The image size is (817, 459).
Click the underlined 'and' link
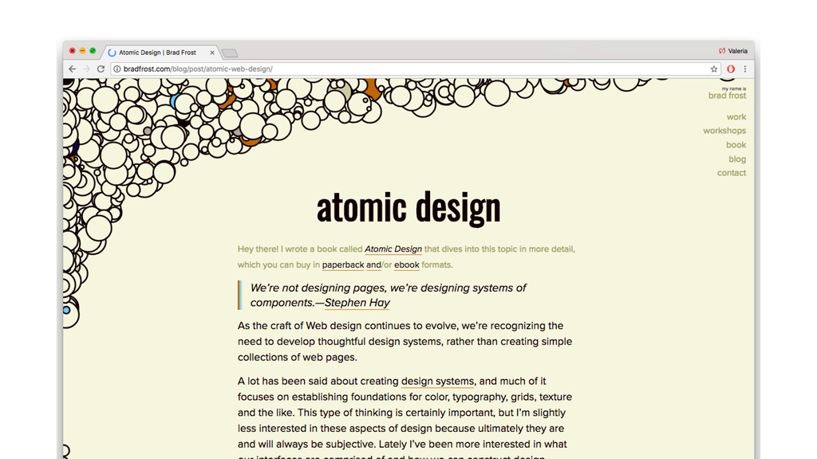[373, 265]
